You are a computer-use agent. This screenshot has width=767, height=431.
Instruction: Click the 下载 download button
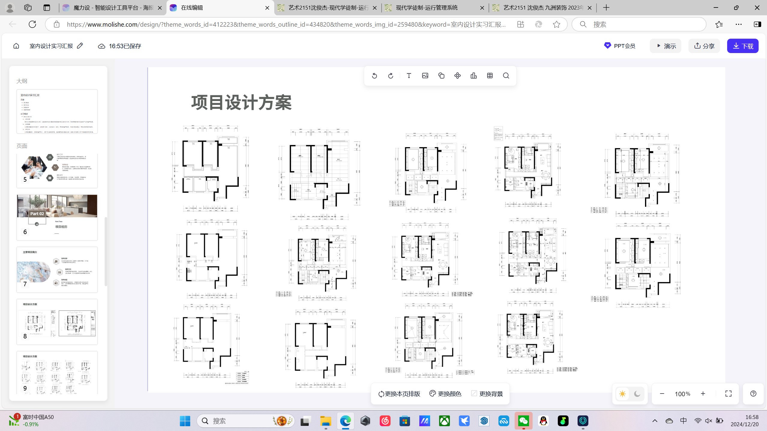(743, 46)
